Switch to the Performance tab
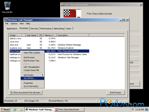 pyautogui.click(x=46, y=29)
